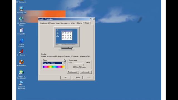Click the help question mark button
178x100 pixels.
click(91, 19)
